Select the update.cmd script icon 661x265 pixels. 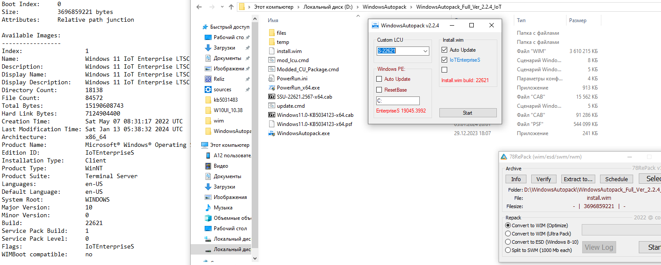click(272, 106)
